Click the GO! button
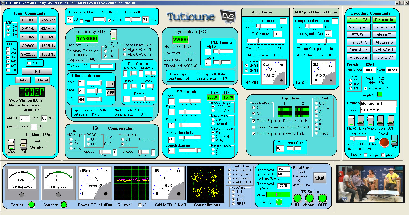Image resolution: width=409 pixels, height=215 pixels. coord(37,71)
